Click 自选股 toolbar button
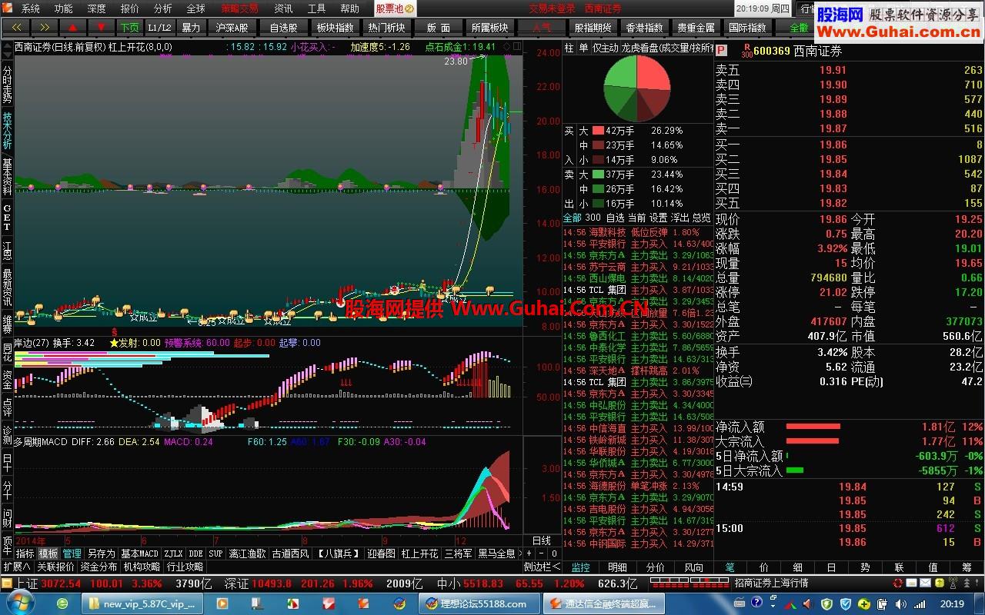 click(x=283, y=27)
